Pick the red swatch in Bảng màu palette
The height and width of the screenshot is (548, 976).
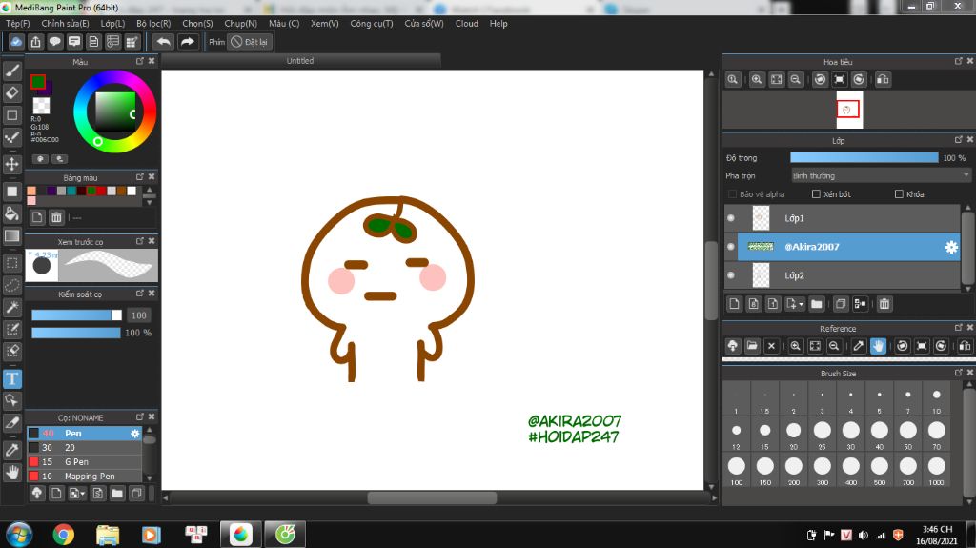click(x=101, y=191)
